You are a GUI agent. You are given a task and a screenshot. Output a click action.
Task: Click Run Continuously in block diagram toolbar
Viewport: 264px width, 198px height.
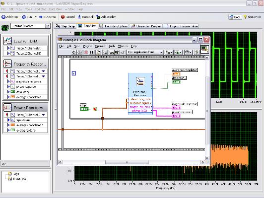79,52
